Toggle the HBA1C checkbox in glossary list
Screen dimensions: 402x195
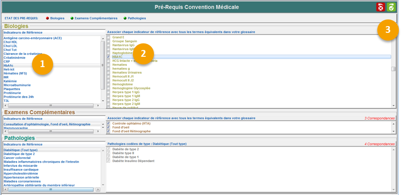point(108,57)
